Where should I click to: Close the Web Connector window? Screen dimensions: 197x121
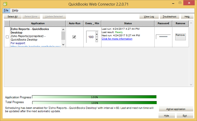(189, 3)
